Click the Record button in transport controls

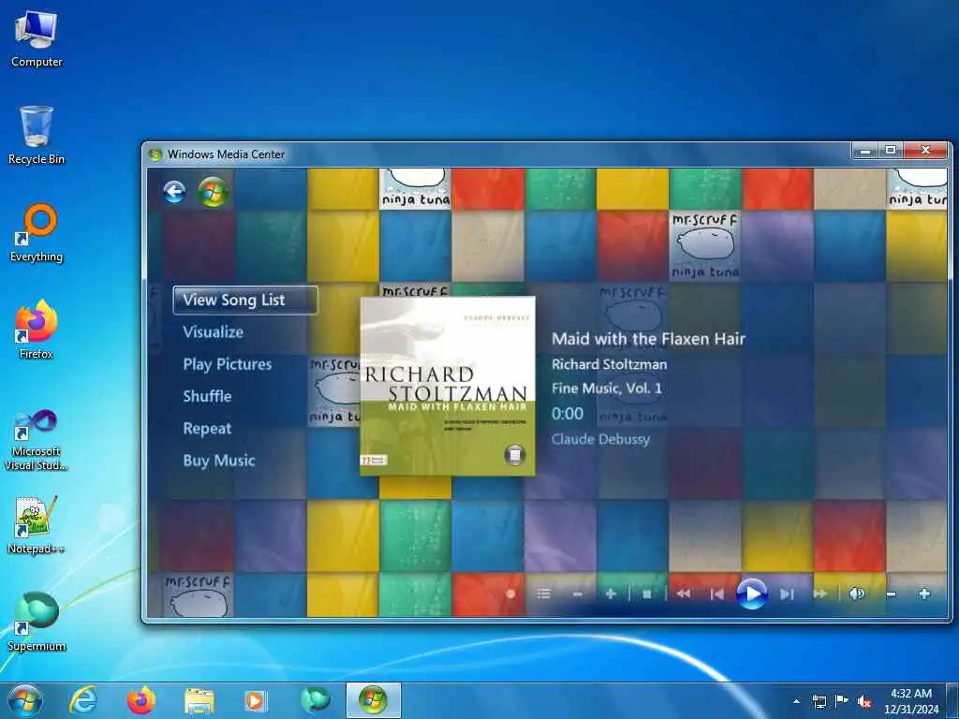point(510,594)
